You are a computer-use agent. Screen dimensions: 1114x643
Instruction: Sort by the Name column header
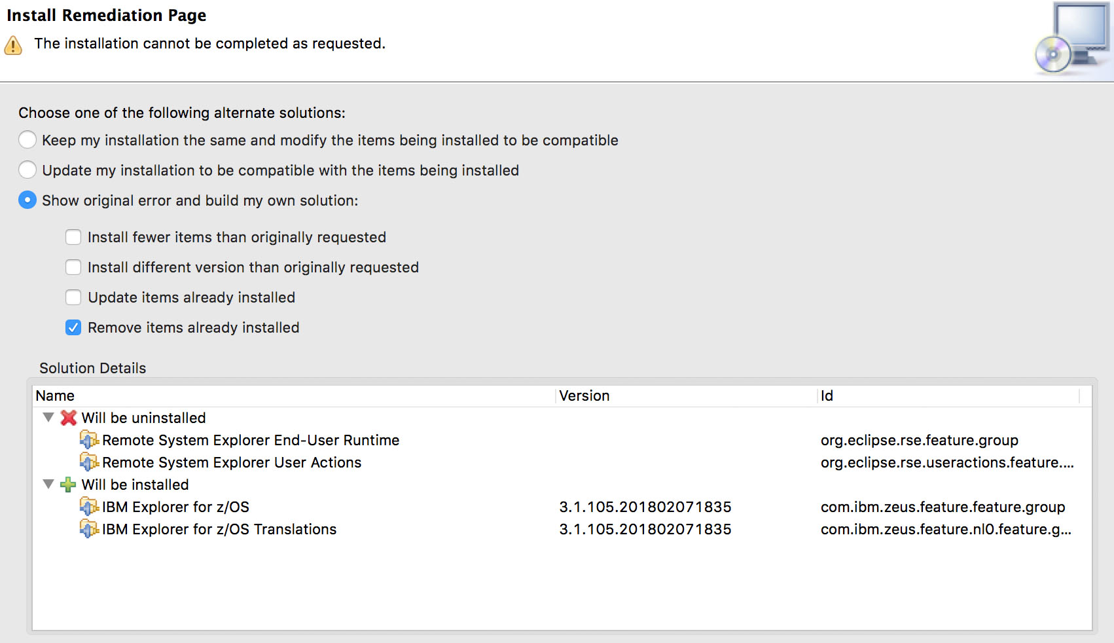tap(294, 395)
